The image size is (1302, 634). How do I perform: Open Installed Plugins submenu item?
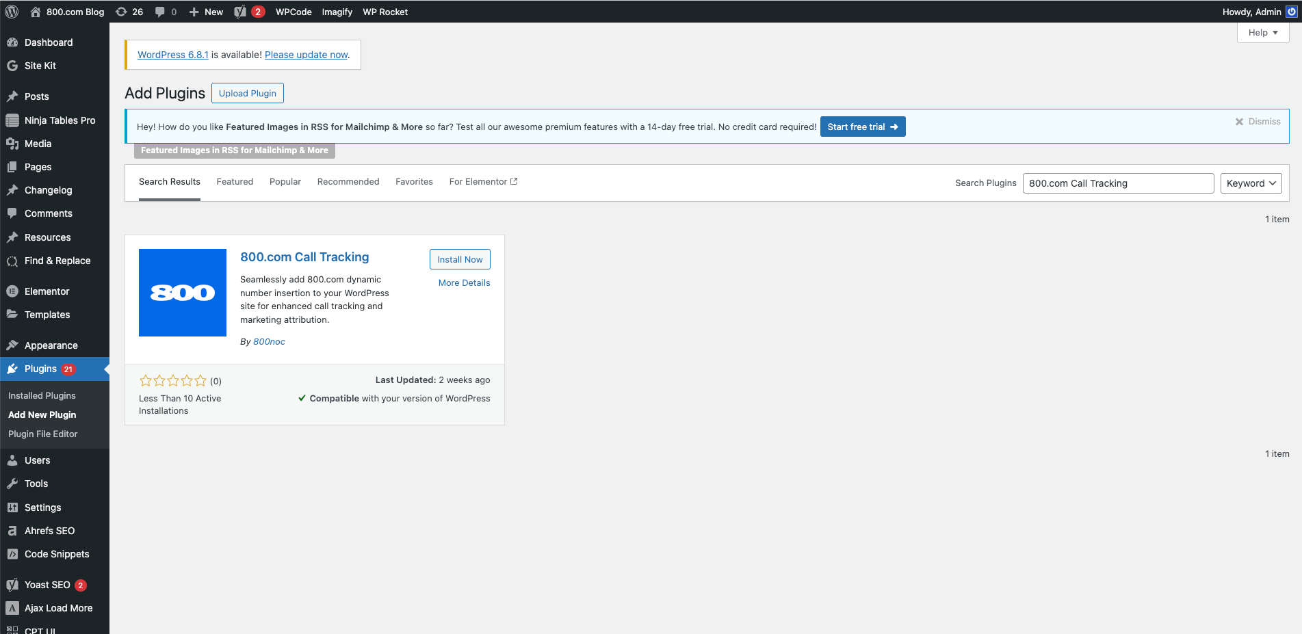tap(42, 396)
